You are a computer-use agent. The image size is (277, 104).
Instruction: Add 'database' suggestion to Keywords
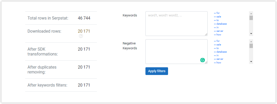coord(220,24)
